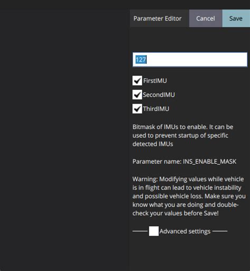Uncheck the SecondIMU checkbox
This screenshot has height=271, width=250.
(137, 95)
